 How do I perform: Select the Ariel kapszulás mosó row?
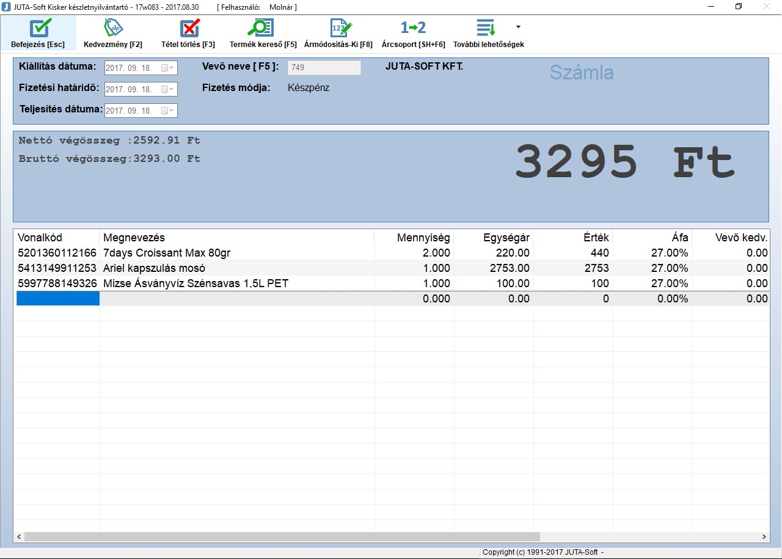pyautogui.click(x=154, y=268)
